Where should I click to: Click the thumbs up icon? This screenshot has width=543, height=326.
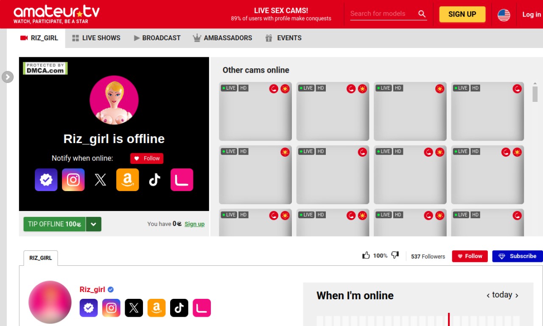[x=366, y=255]
